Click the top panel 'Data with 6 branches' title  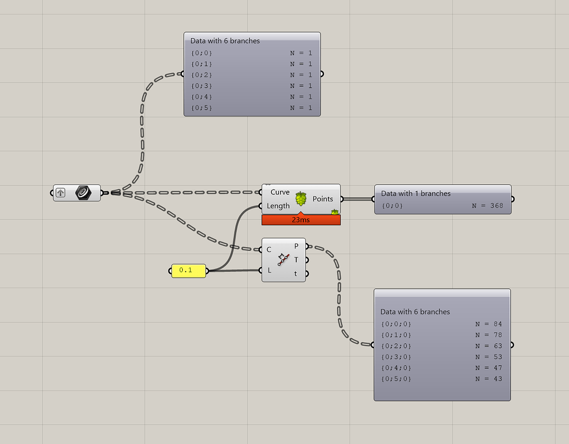[x=225, y=41]
